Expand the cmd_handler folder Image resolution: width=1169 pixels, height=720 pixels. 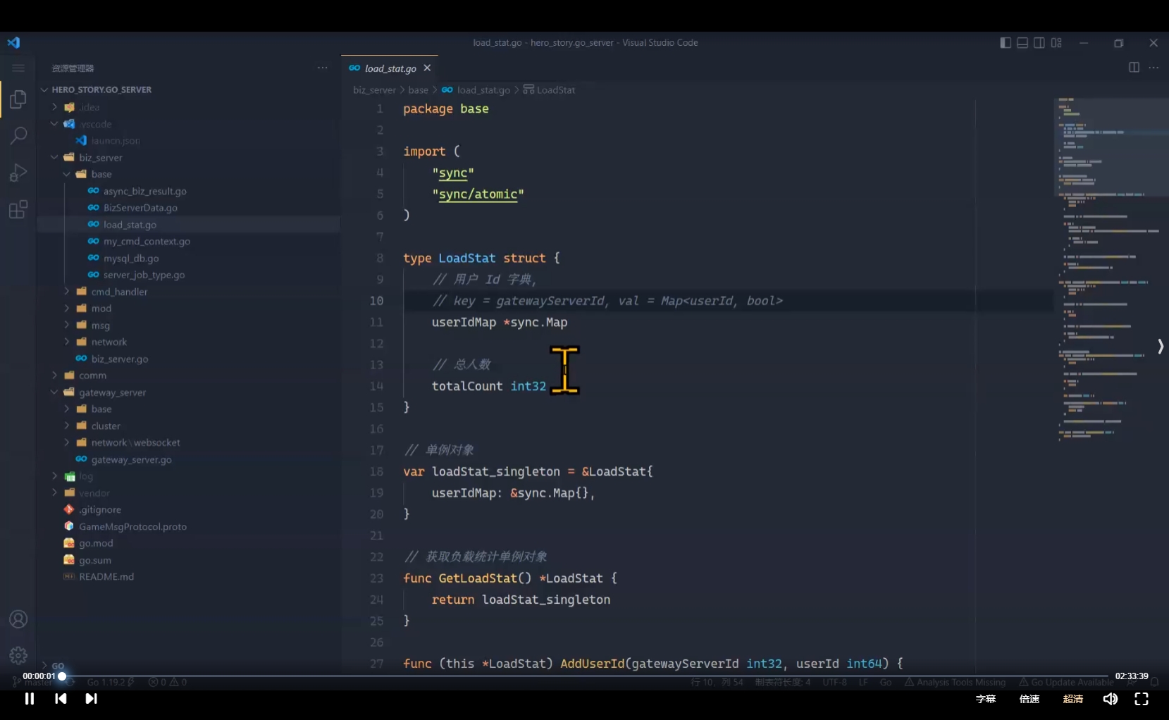coord(119,292)
